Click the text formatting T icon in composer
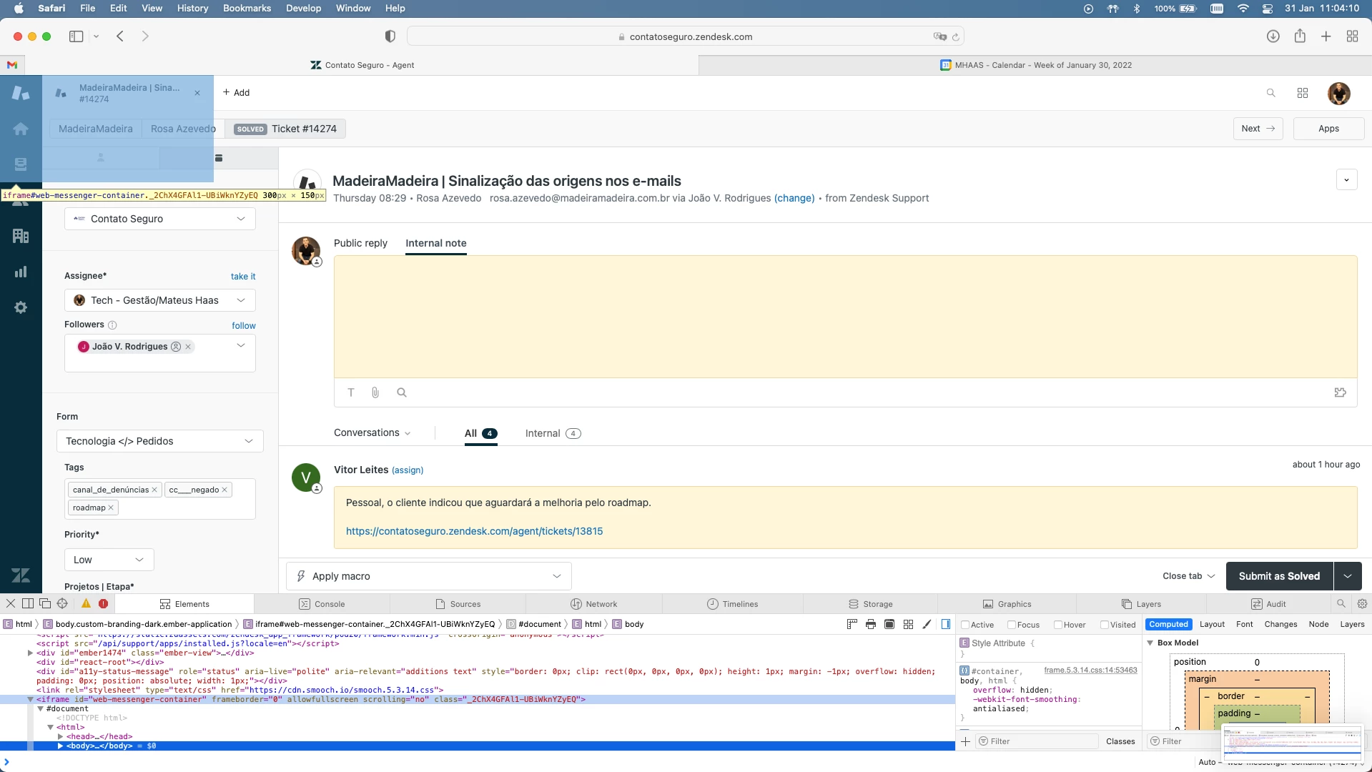 coord(351,392)
